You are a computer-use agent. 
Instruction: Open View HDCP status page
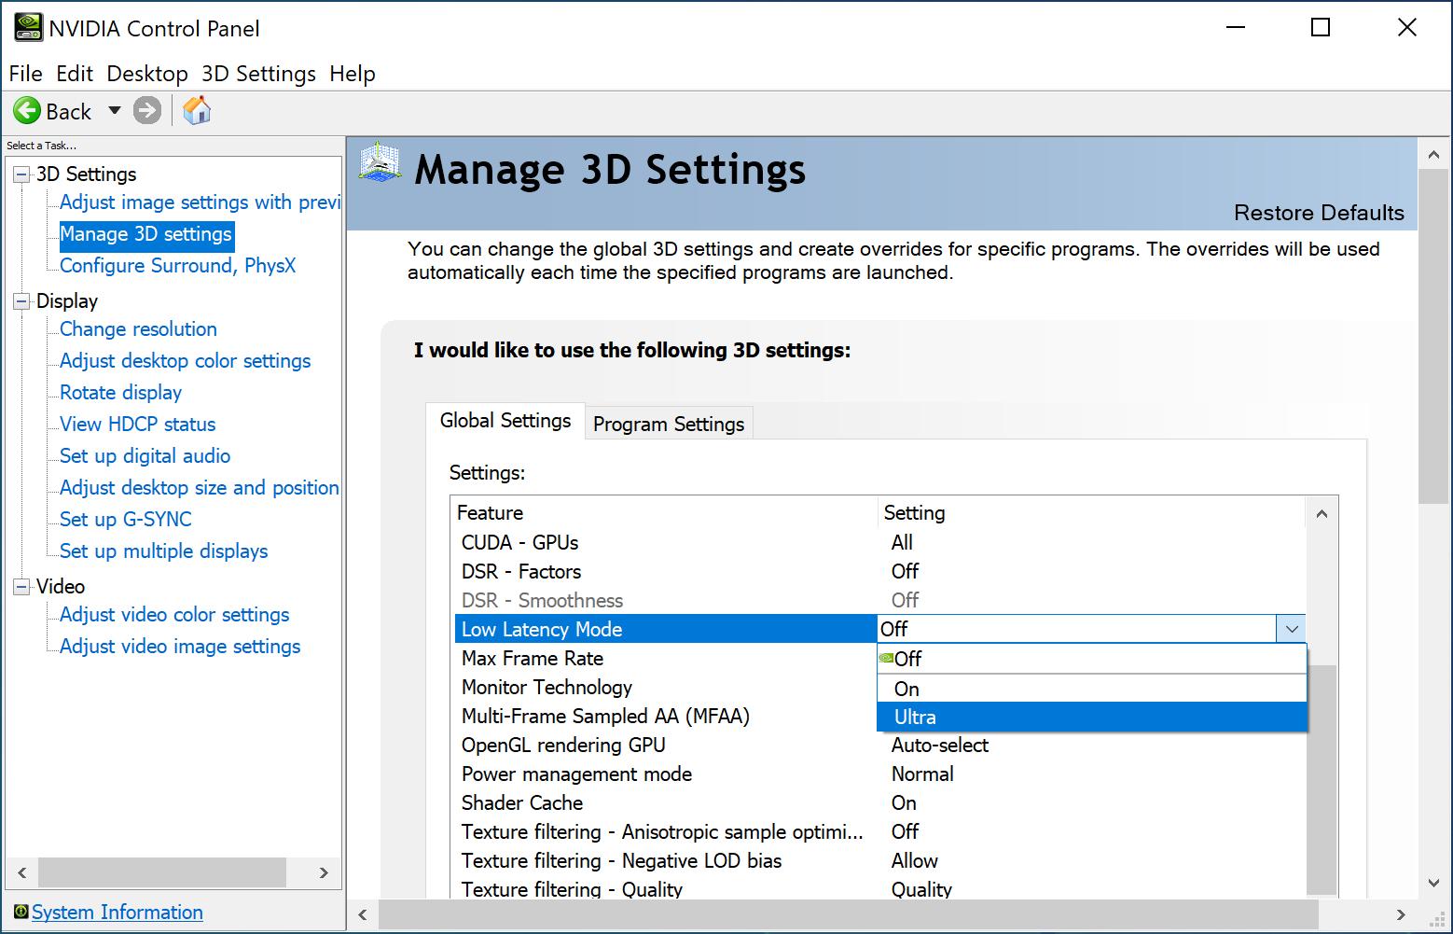point(137,425)
